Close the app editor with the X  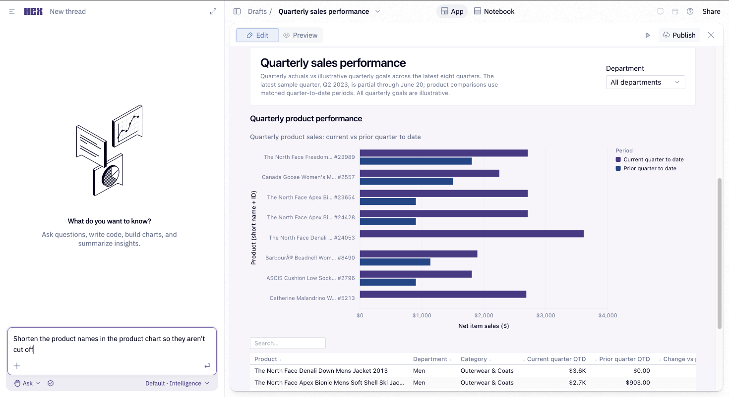click(711, 35)
